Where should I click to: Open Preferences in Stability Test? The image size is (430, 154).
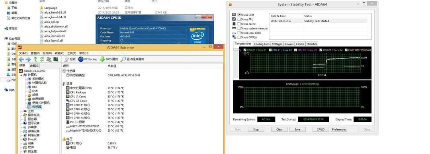pos(339,129)
